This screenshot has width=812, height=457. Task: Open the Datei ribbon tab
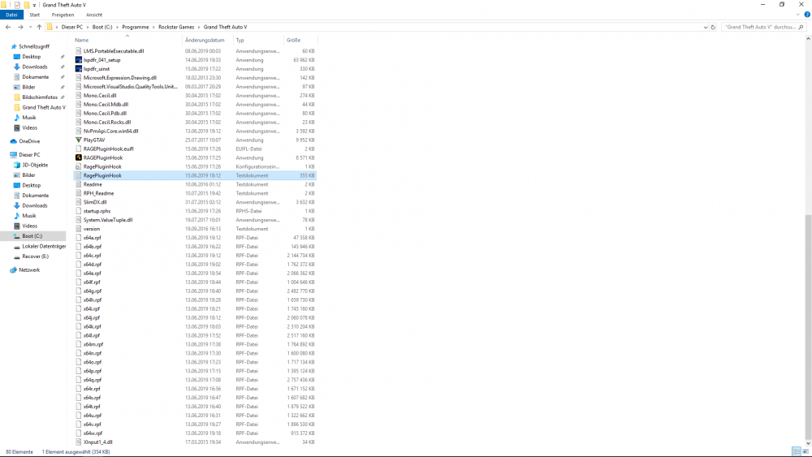pos(11,15)
